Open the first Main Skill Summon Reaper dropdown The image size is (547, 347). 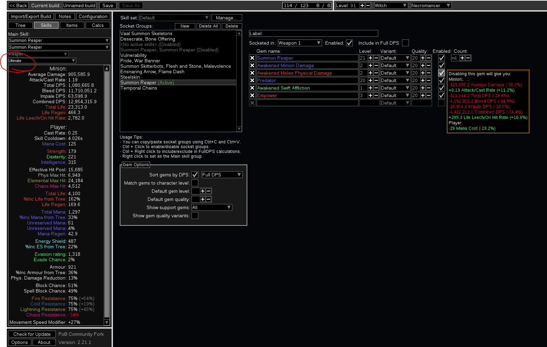59,41
